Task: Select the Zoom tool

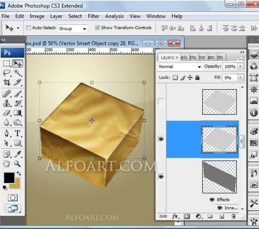Action: click(17, 164)
